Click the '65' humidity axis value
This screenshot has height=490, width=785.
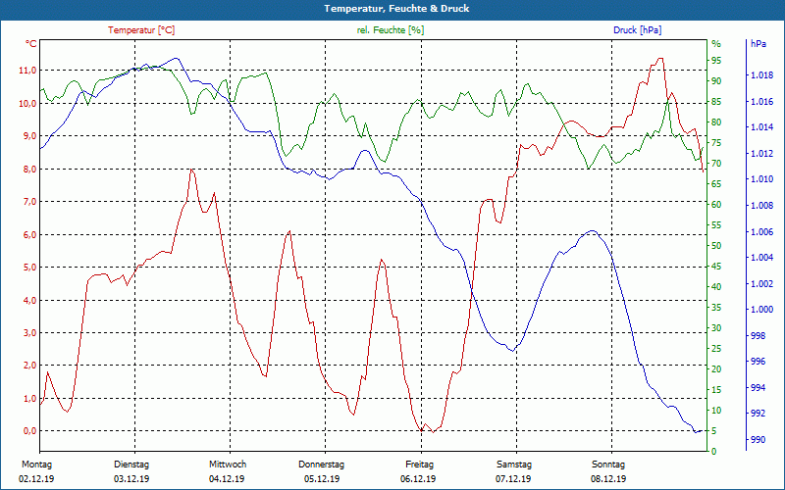[716, 184]
